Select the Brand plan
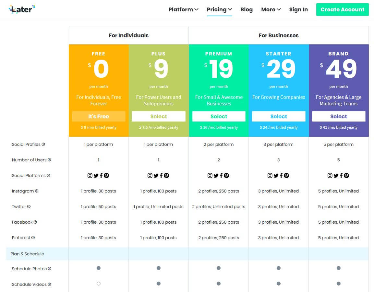Screen dimensions: 374x292 pyautogui.click(x=338, y=116)
